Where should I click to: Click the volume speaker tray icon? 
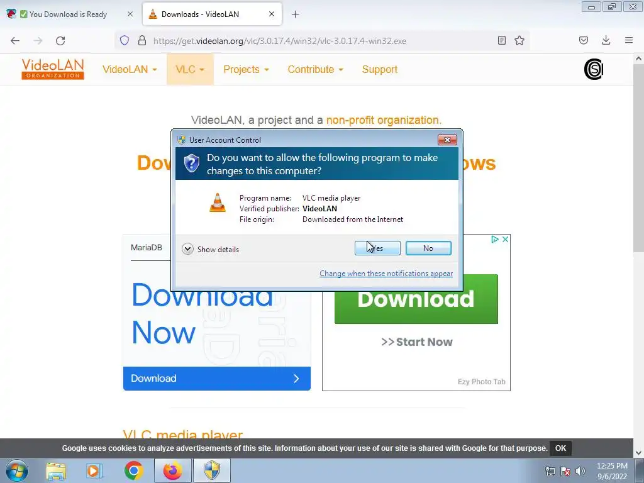580,471
